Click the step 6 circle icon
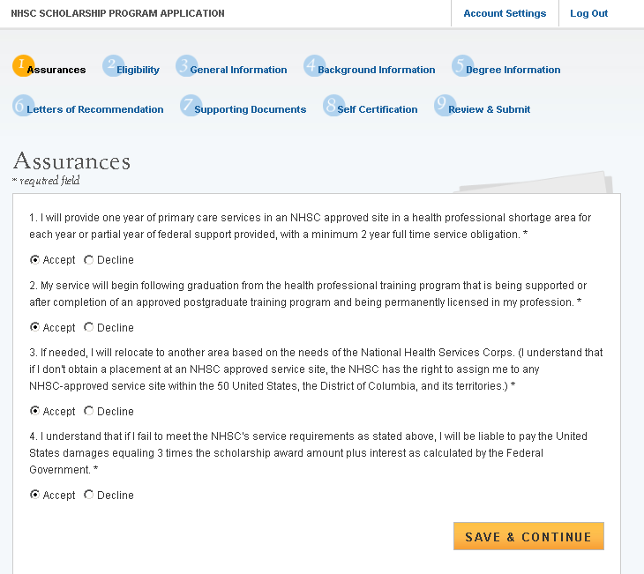This screenshot has width=644, height=574. click(x=22, y=105)
